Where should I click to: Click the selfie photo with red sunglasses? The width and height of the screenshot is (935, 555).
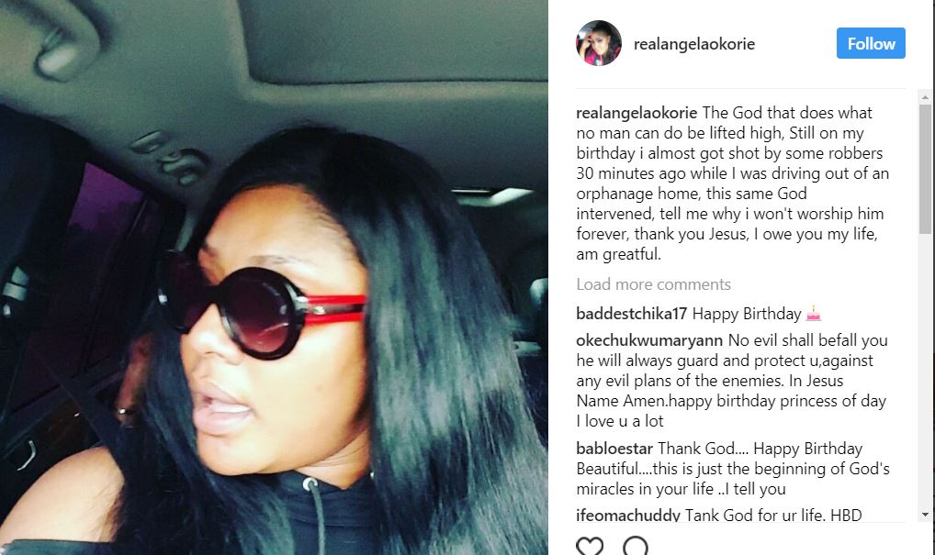(x=274, y=277)
